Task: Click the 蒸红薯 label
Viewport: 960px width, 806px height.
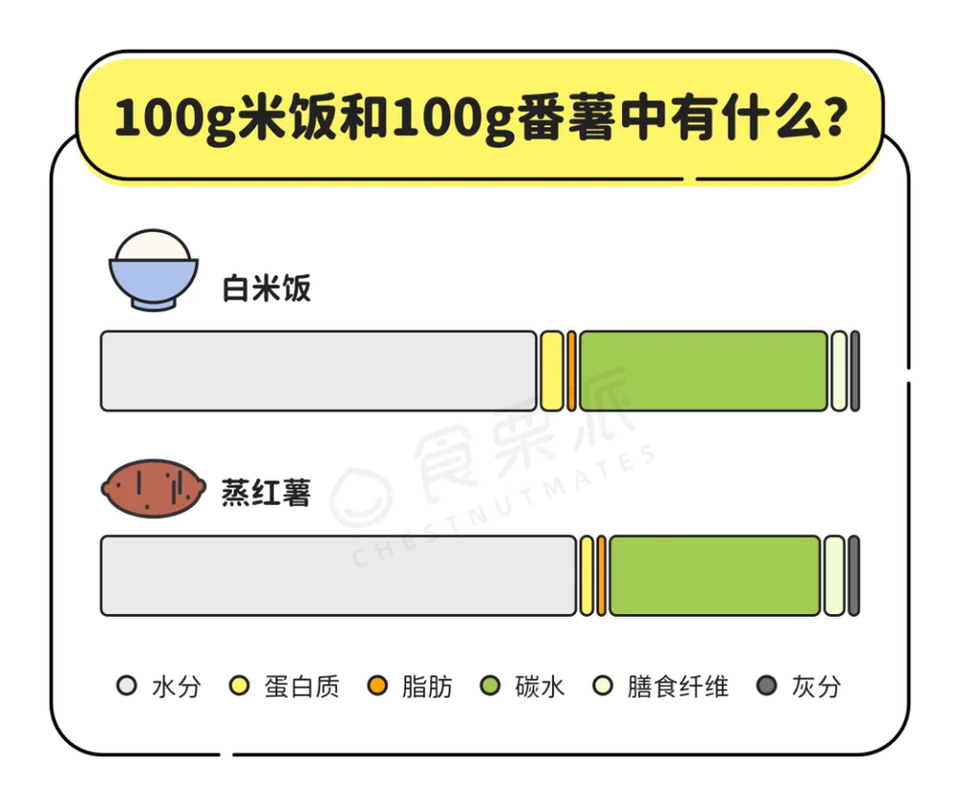Action: point(266,494)
